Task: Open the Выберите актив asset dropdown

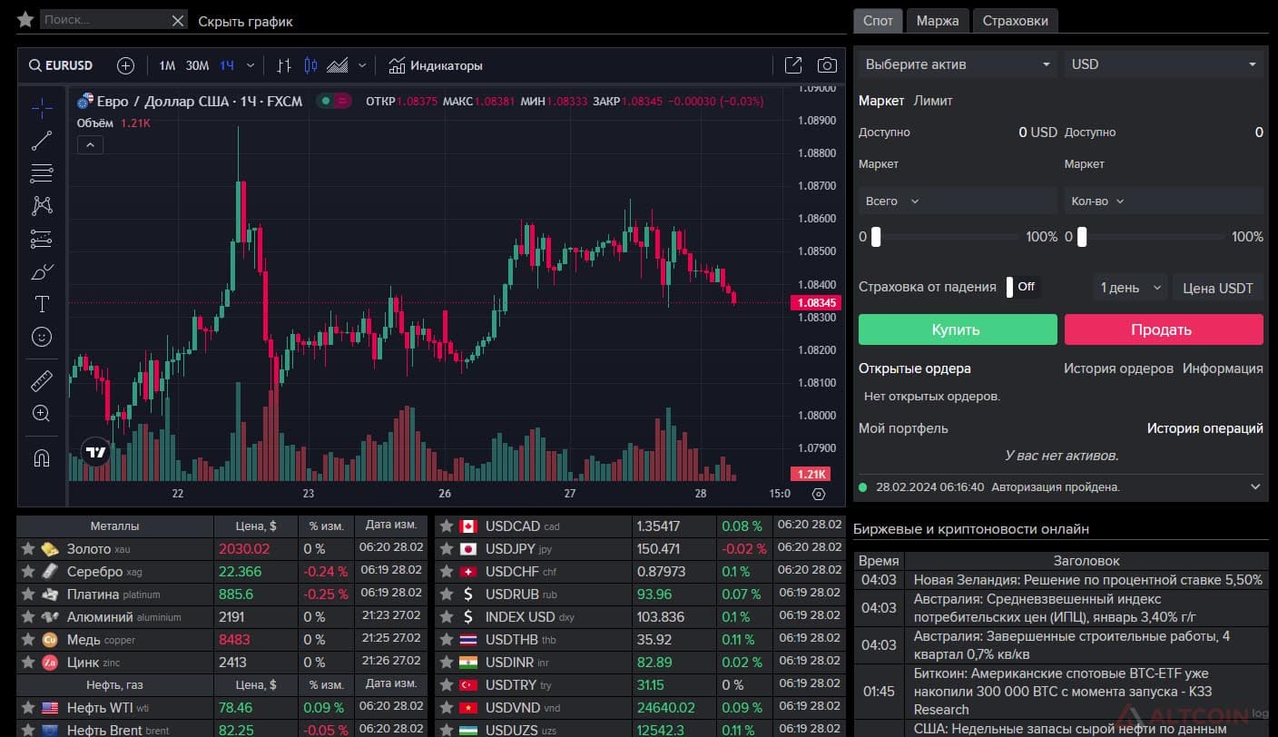Action: coord(958,64)
